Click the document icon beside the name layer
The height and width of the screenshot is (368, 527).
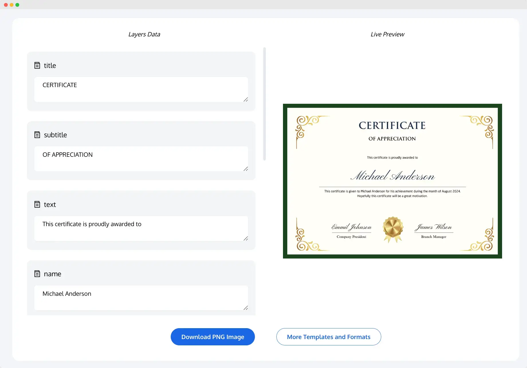[x=38, y=273]
